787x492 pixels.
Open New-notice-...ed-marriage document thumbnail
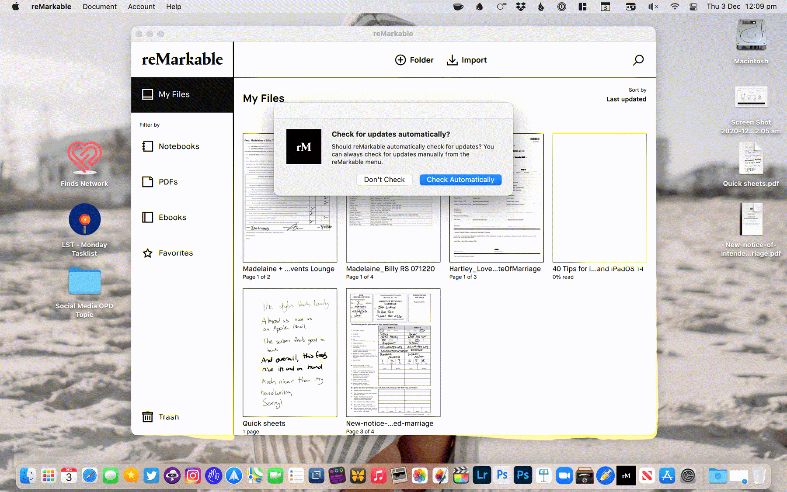(393, 353)
